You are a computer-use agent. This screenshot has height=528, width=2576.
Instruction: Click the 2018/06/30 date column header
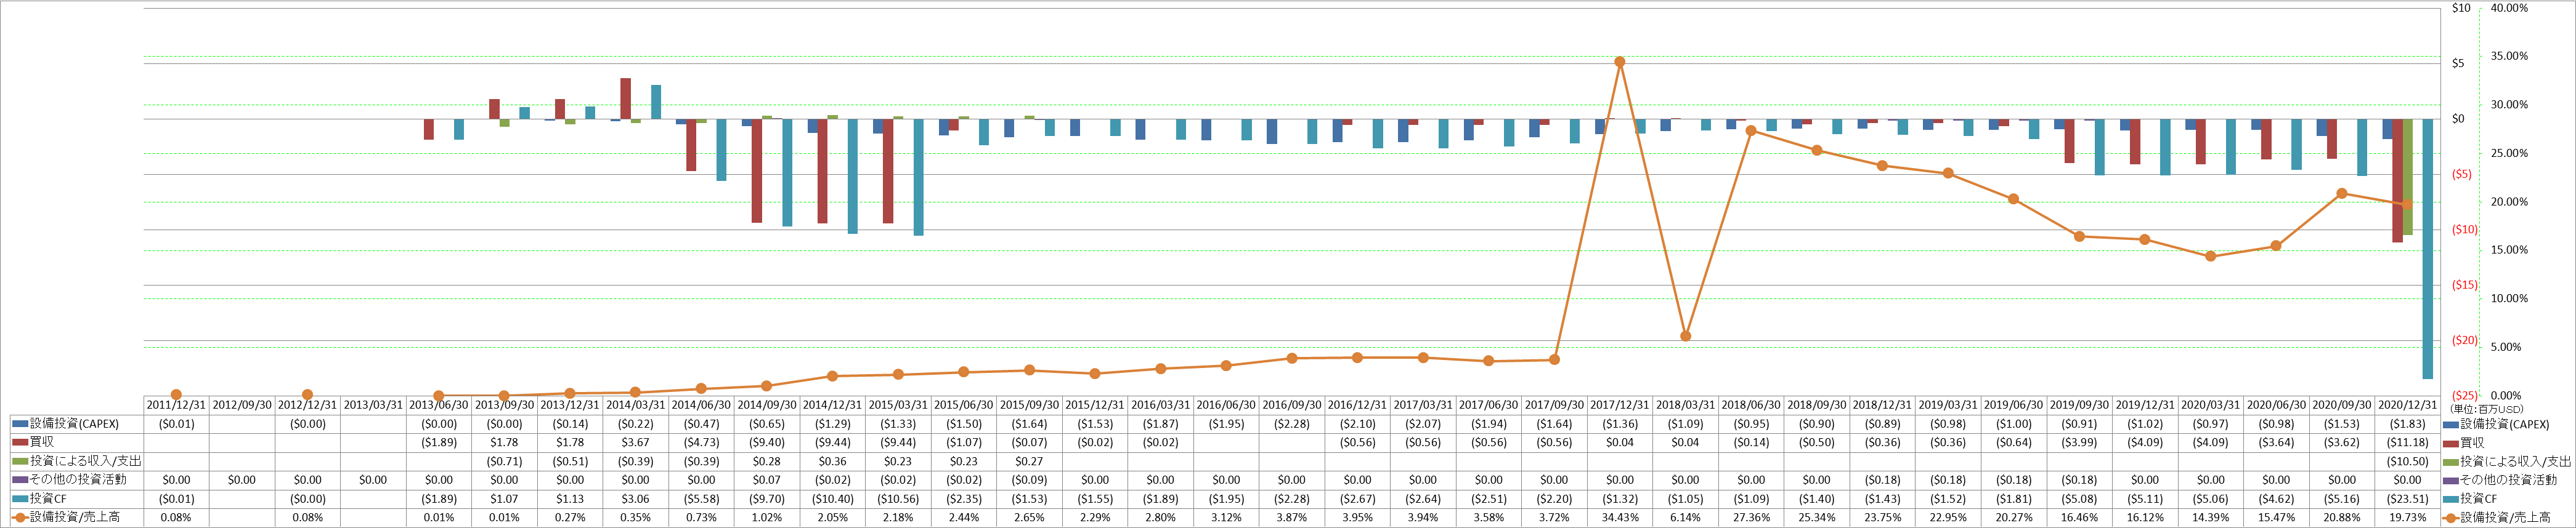[x=1751, y=406]
